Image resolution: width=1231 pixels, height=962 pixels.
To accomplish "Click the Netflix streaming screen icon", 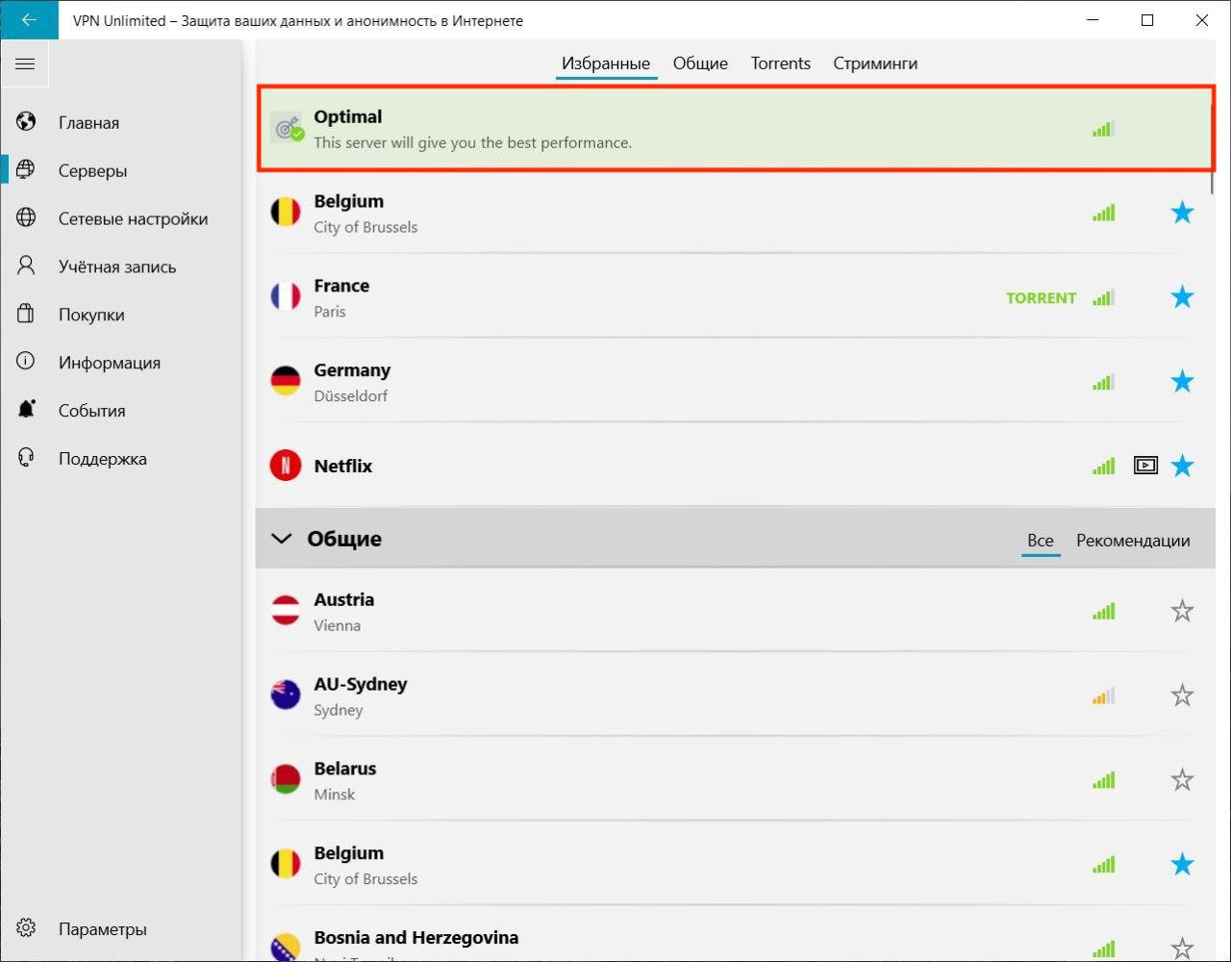I will 1145,467.
